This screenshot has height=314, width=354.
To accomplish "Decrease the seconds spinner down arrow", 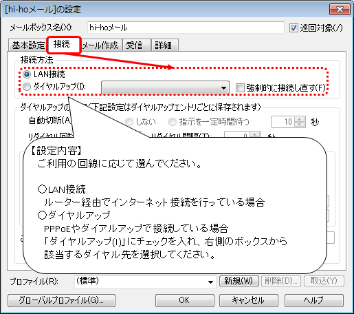I will click(300, 125).
